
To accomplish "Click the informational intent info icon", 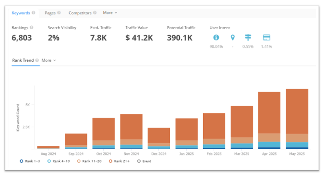I will (x=216, y=37).
